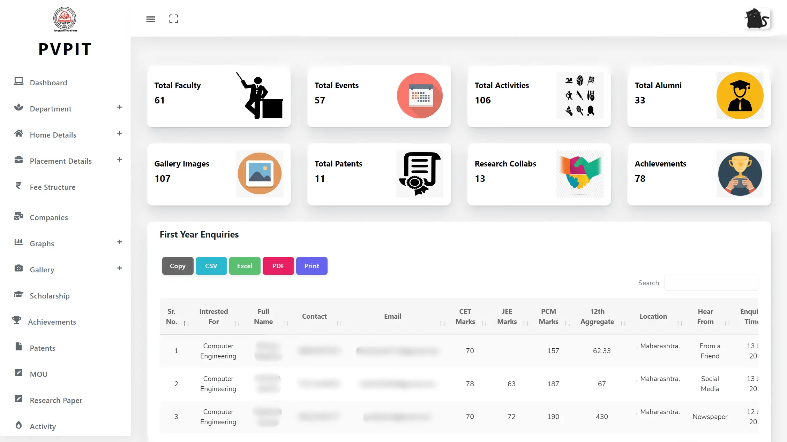Export enquiries with the Excel button
The image size is (787, 442).
245,266
